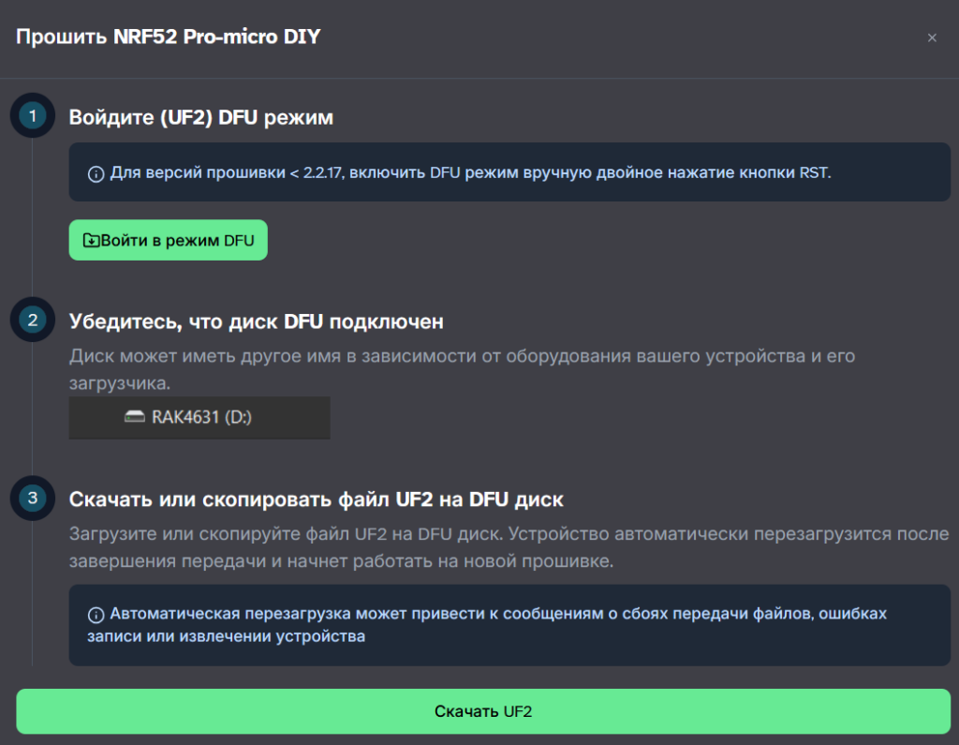This screenshot has height=745, width=959.
Task: Click heading "Убедитесь, что диск DFU подключен"
Action: click(x=256, y=321)
